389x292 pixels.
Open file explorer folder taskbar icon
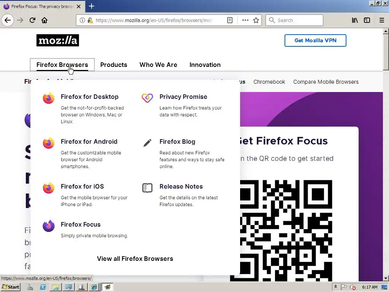point(56,287)
